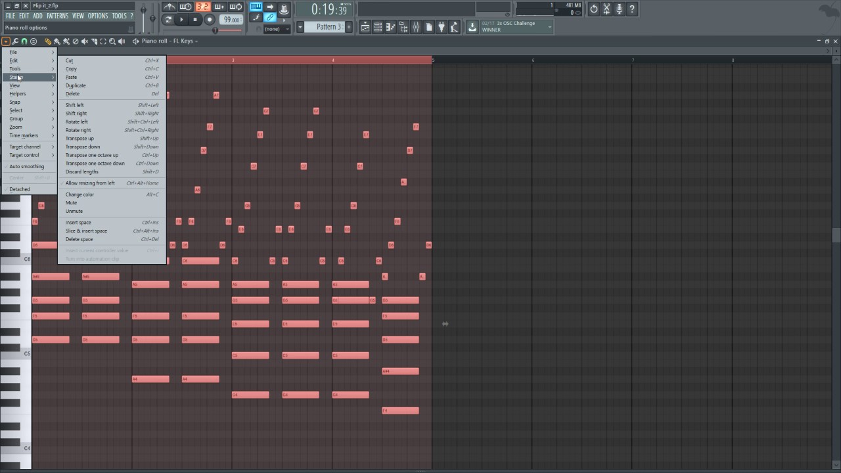Open the Piano roll - FL Keys channel dropdown
This screenshot has height=473, width=841.
(170, 41)
